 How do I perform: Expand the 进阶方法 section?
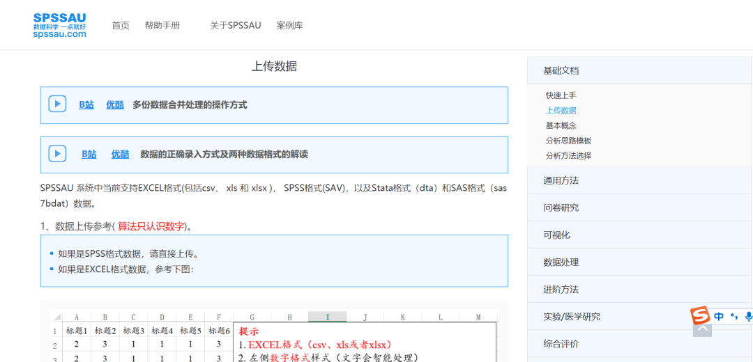(639, 290)
